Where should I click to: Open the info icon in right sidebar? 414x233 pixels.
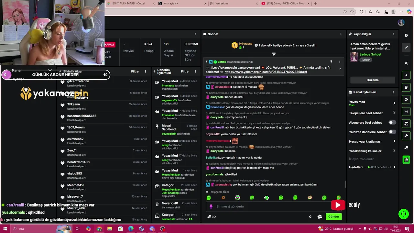pos(406,35)
